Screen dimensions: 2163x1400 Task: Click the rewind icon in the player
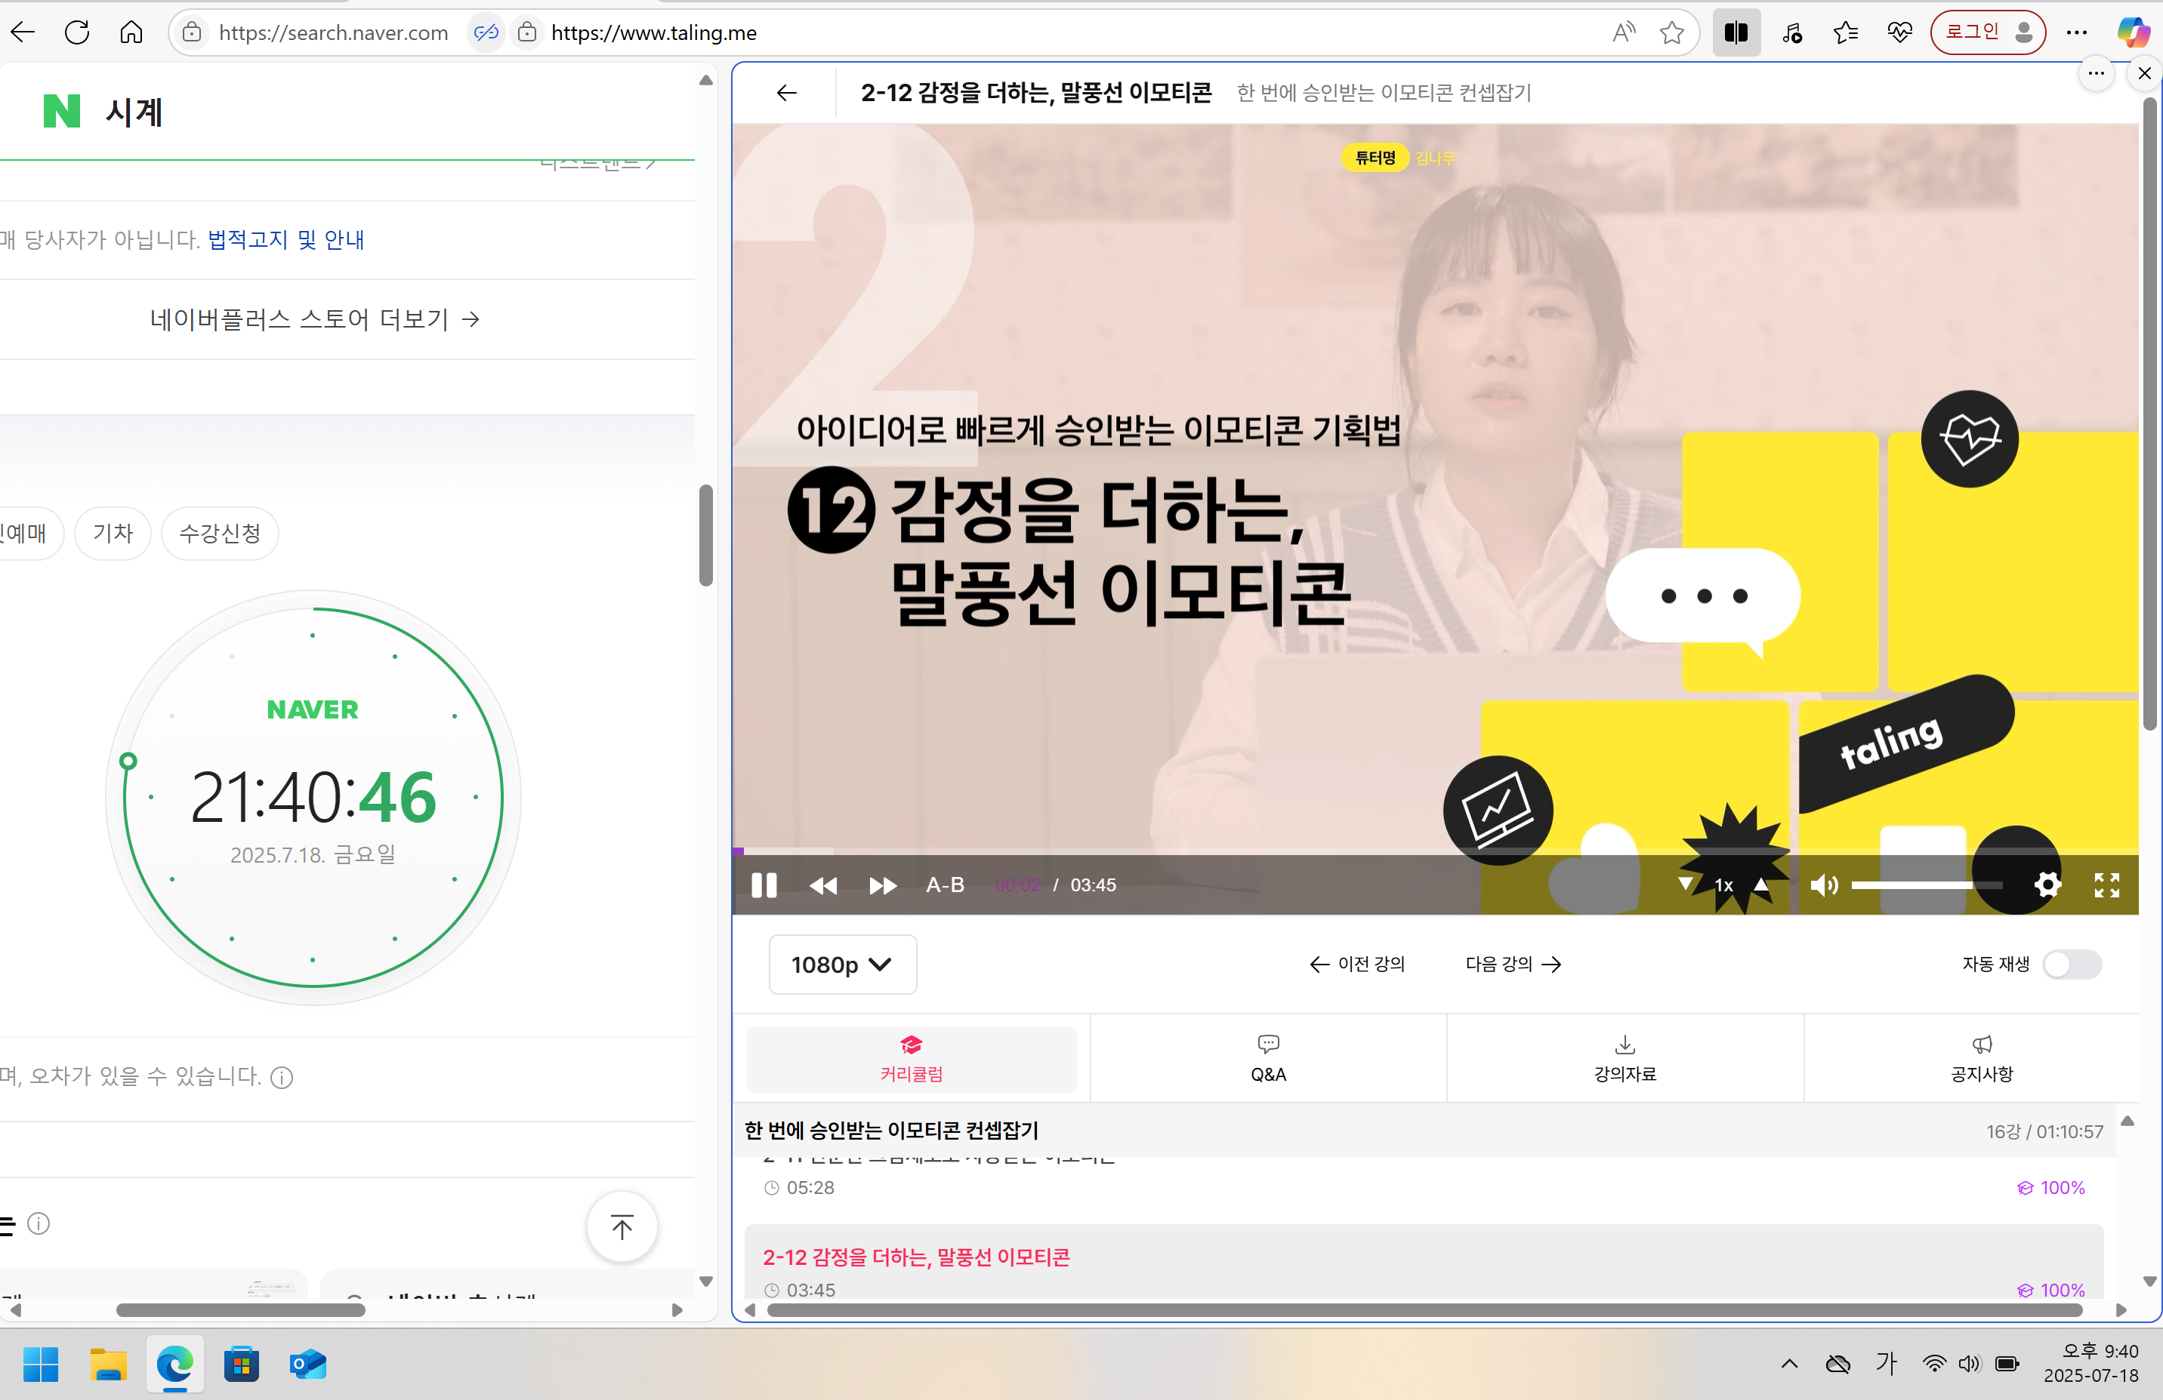coord(823,885)
